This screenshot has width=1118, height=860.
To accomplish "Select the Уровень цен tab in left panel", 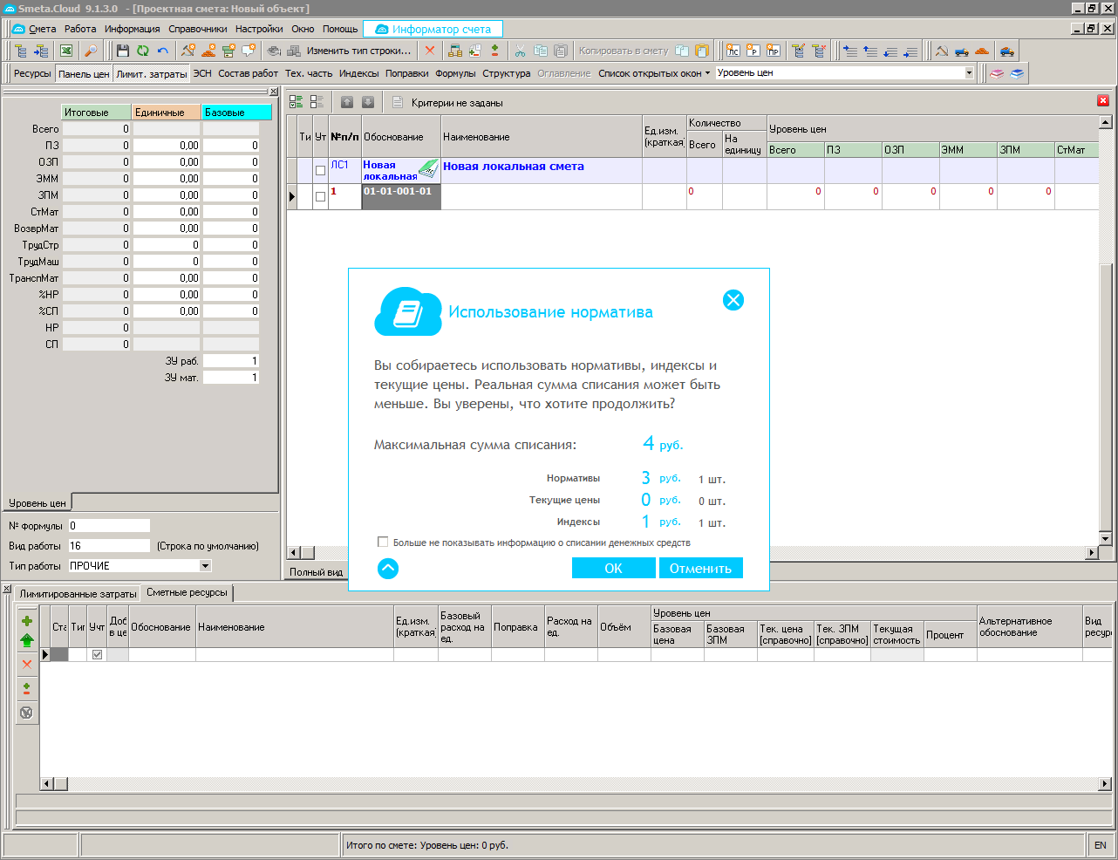I will point(37,502).
